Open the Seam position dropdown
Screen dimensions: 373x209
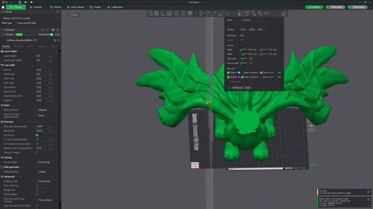(x=45, y=110)
